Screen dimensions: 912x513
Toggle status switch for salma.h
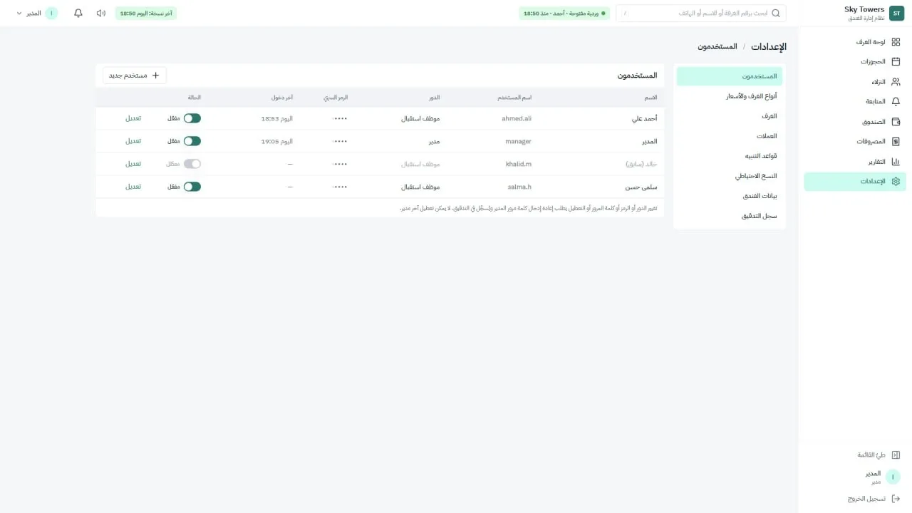pyautogui.click(x=192, y=187)
